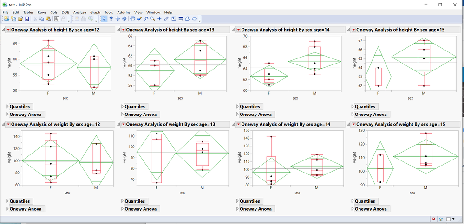464x224 pixels.
Task: Collapse weight age=12 report with gray triangle
Action: point(3,125)
